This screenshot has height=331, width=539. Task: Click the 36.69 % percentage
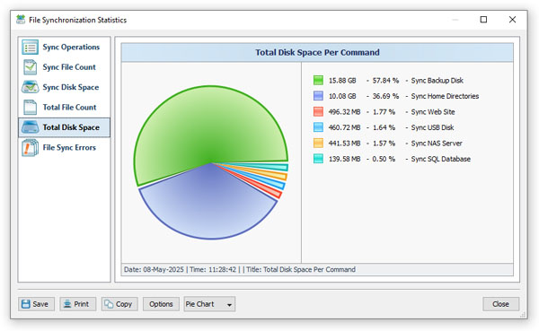pyautogui.click(x=385, y=96)
